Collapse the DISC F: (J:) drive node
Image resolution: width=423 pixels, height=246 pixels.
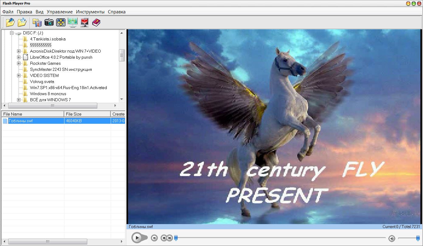(12, 33)
